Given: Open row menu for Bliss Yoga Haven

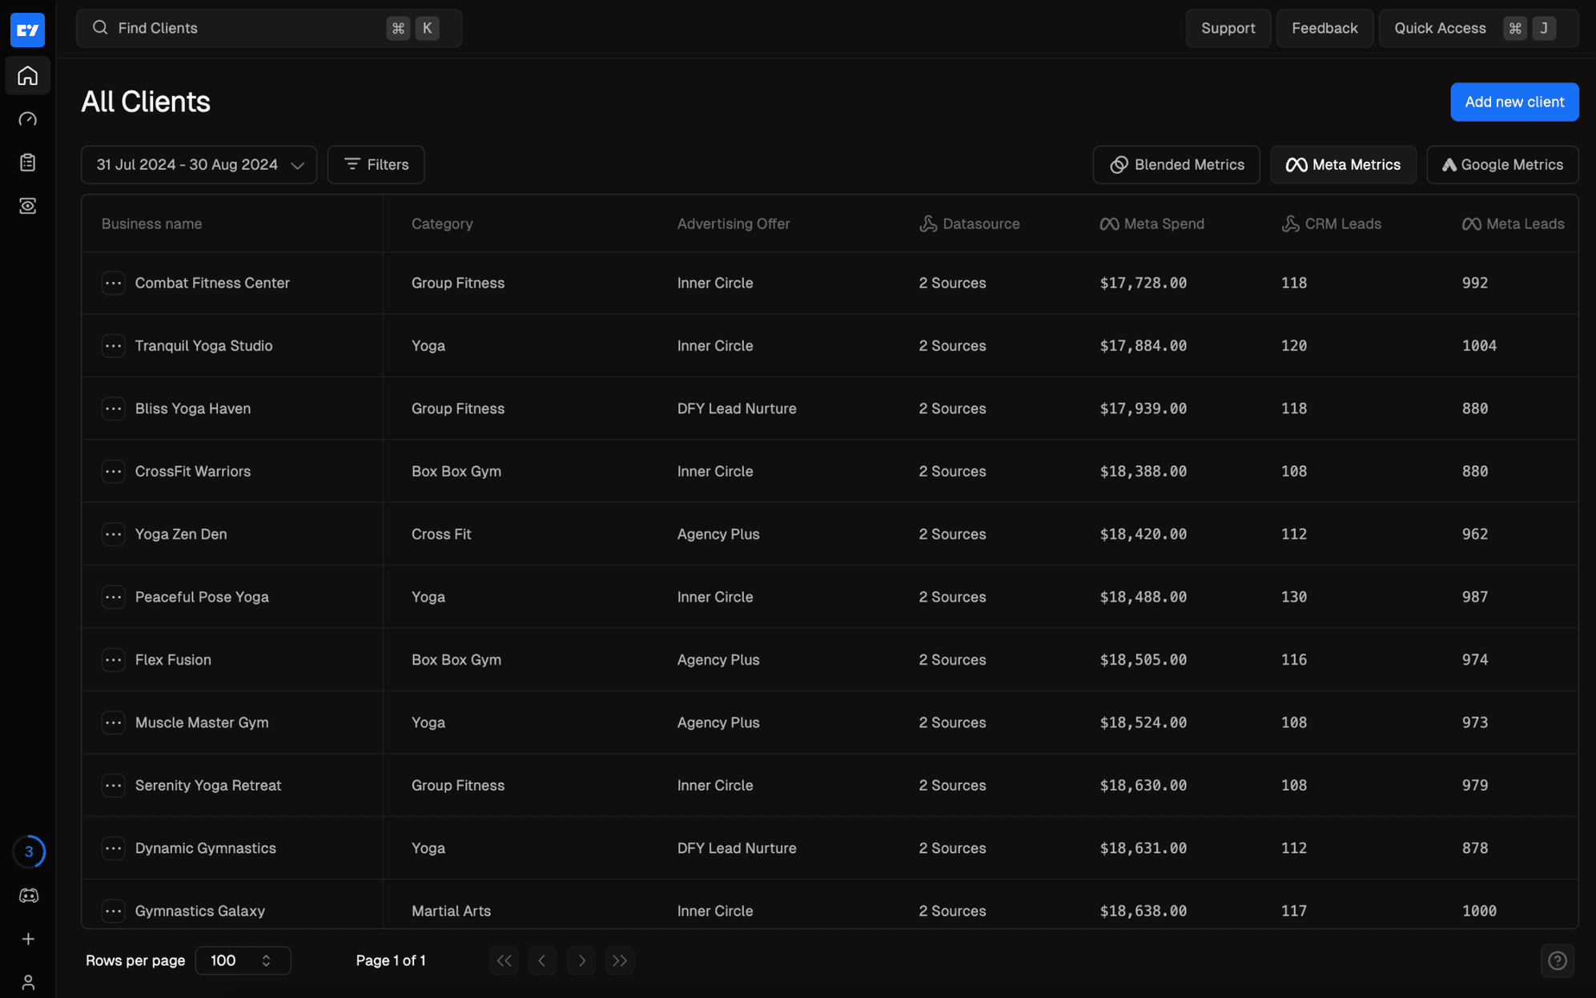Looking at the screenshot, I should point(113,408).
